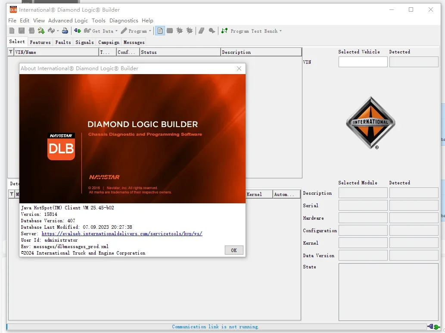Maximize the Diamond Logic Builder window
Viewport: 445px width, 333px height.
(411, 9)
